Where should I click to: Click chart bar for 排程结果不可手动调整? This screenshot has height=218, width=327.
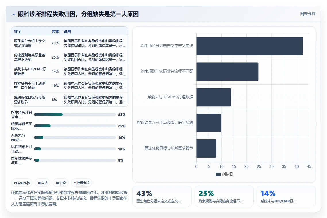[x=209, y=123]
